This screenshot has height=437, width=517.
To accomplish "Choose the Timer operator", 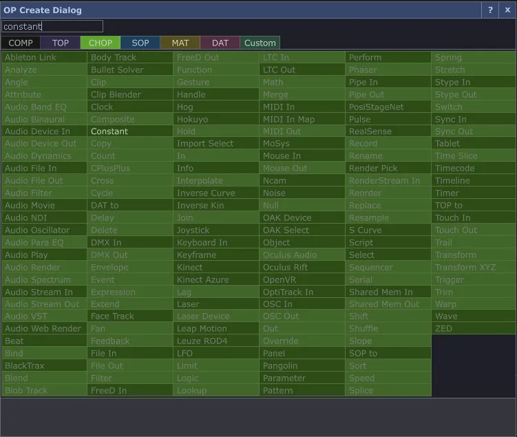I will (x=474, y=193).
